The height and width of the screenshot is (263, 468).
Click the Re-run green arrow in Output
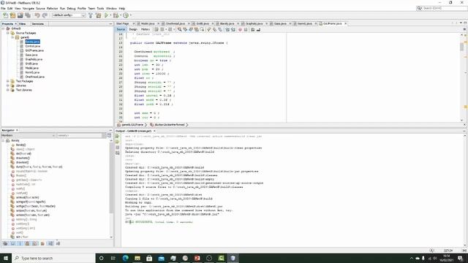(118, 137)
